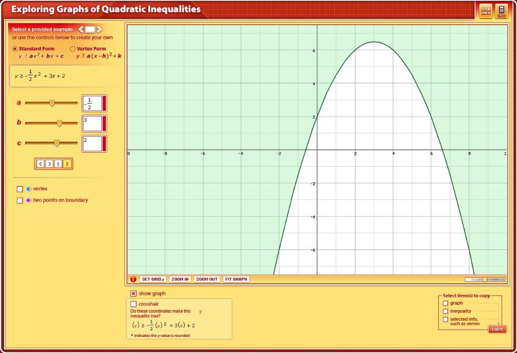The width and height of the screenshot is (517, 353).
Task: Click the a value input field
Action: click(x=92, y=103)
